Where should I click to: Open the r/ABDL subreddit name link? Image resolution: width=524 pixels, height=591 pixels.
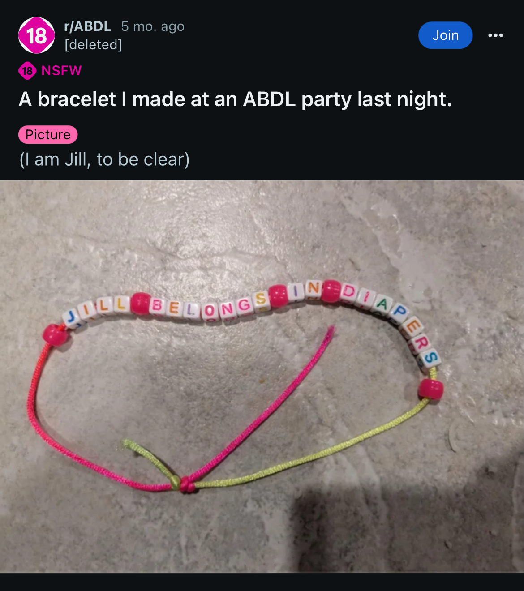(x=88, y=26)
